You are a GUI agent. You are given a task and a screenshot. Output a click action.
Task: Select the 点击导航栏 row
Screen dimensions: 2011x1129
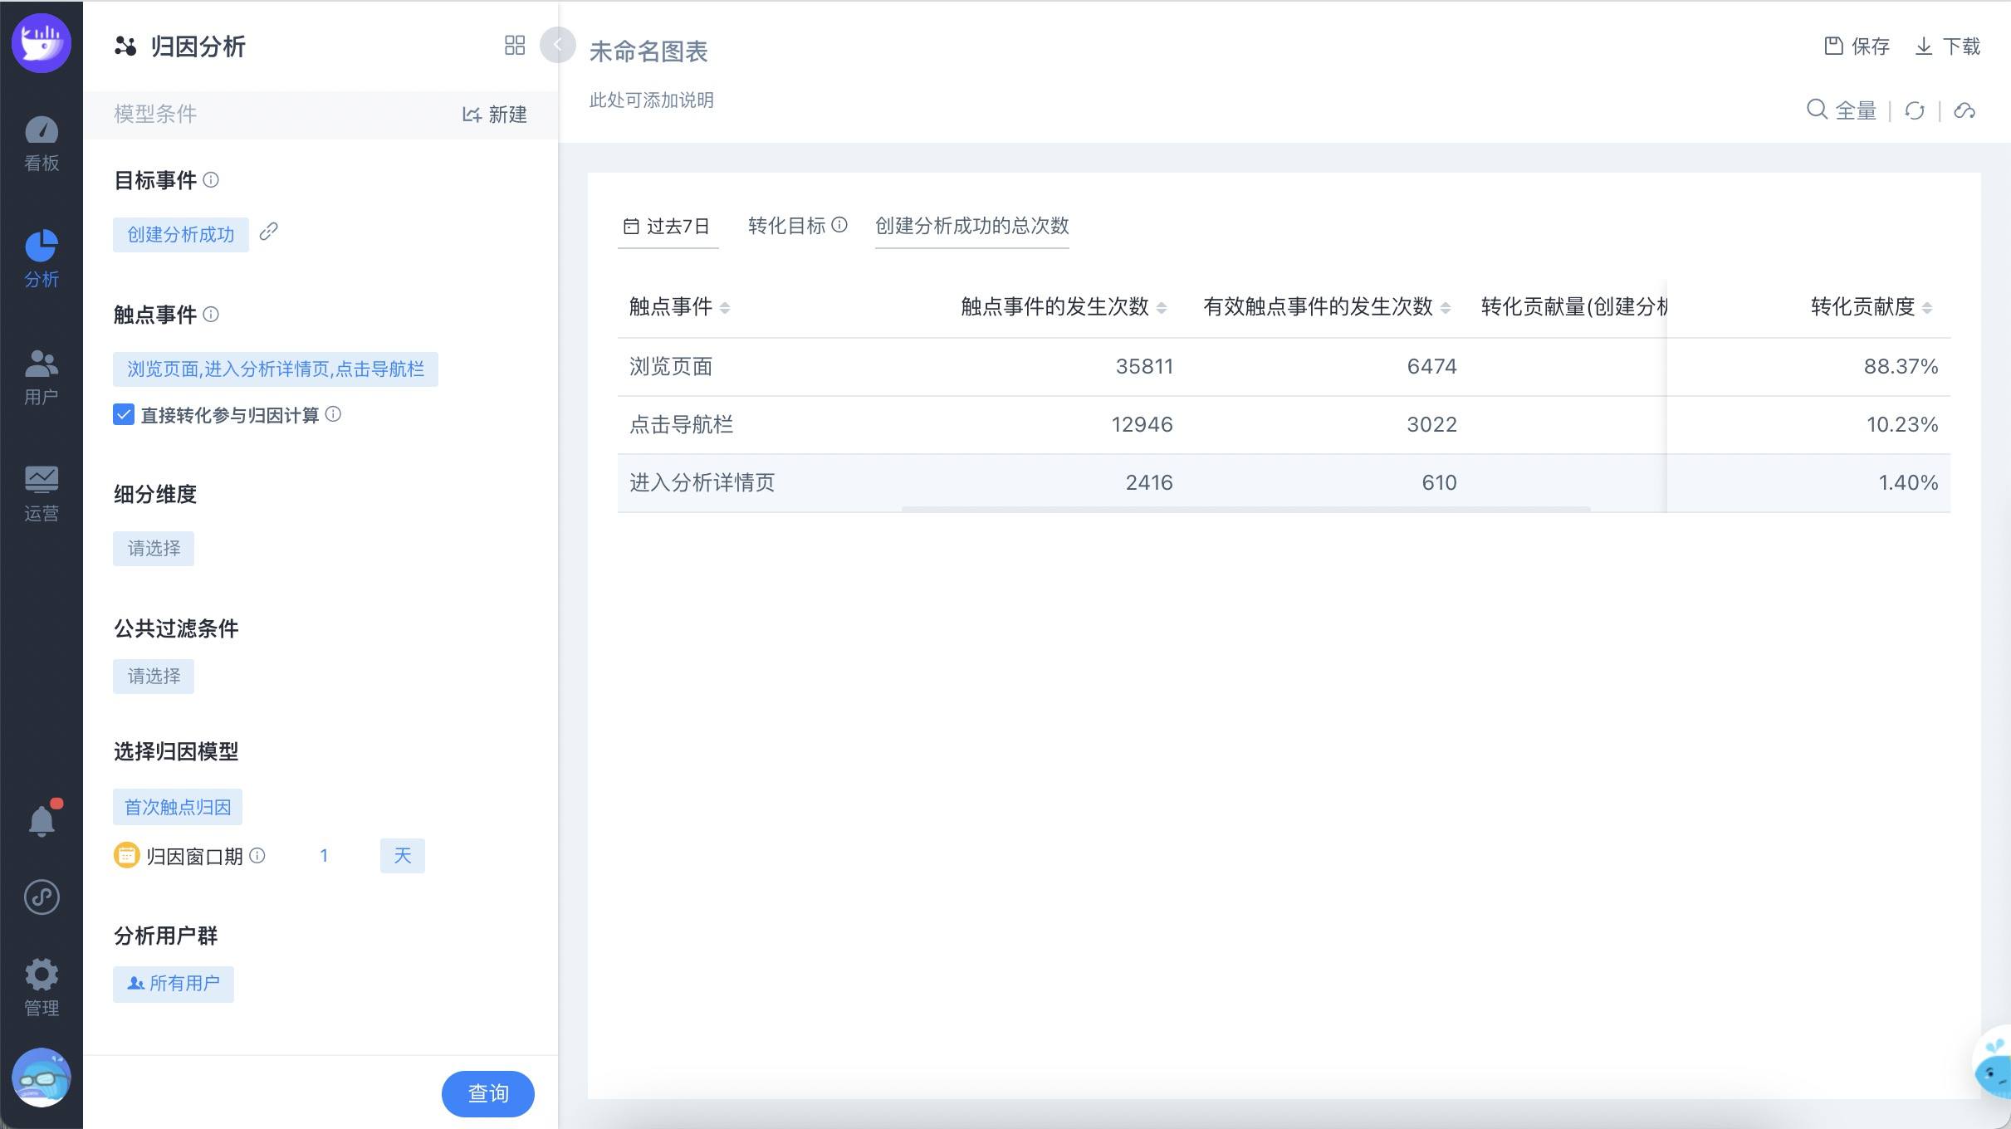[x=1284, y=425]
